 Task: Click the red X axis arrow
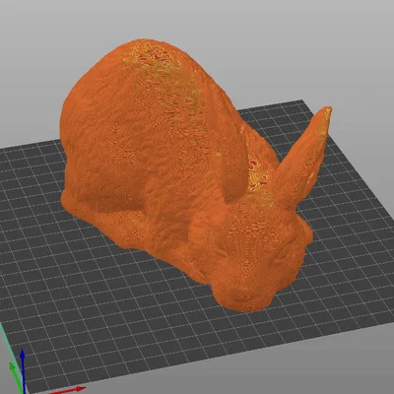[67, 390]
